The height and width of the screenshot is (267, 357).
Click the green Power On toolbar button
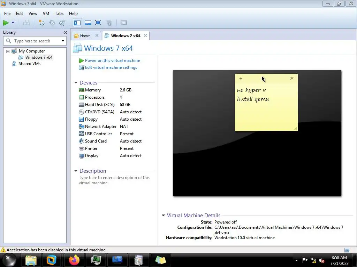pos(6,23)
